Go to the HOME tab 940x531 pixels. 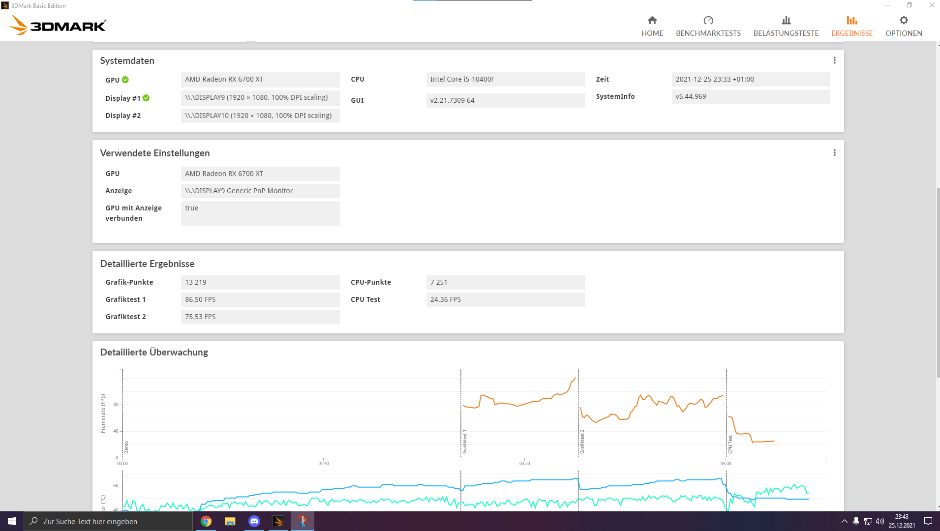[x=652, y=26]
